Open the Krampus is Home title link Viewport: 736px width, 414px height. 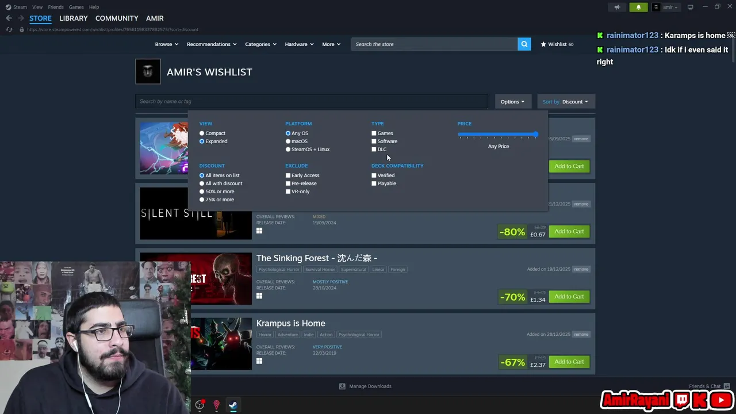click(x=291, y=323)
